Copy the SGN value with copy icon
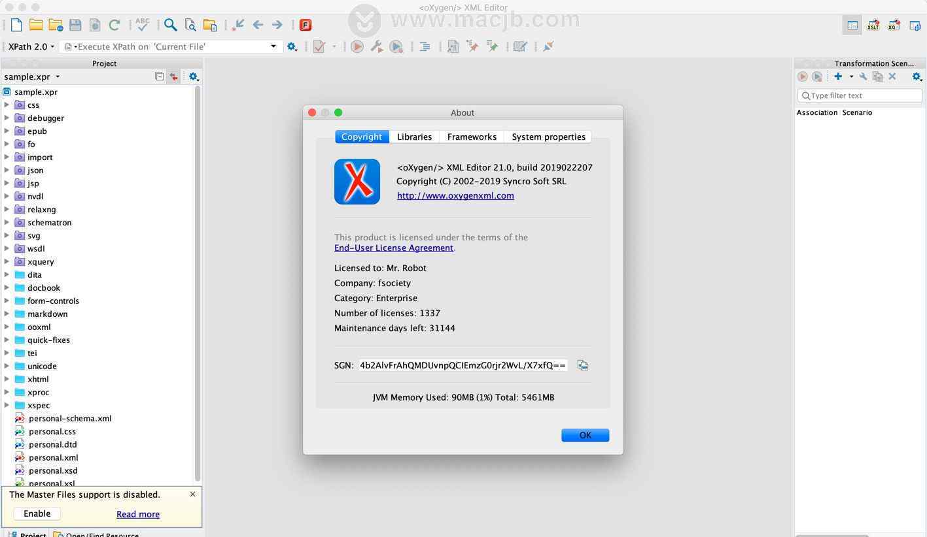Image resolution: width=927 pixels, height=537 pixels. pos(583,365)
